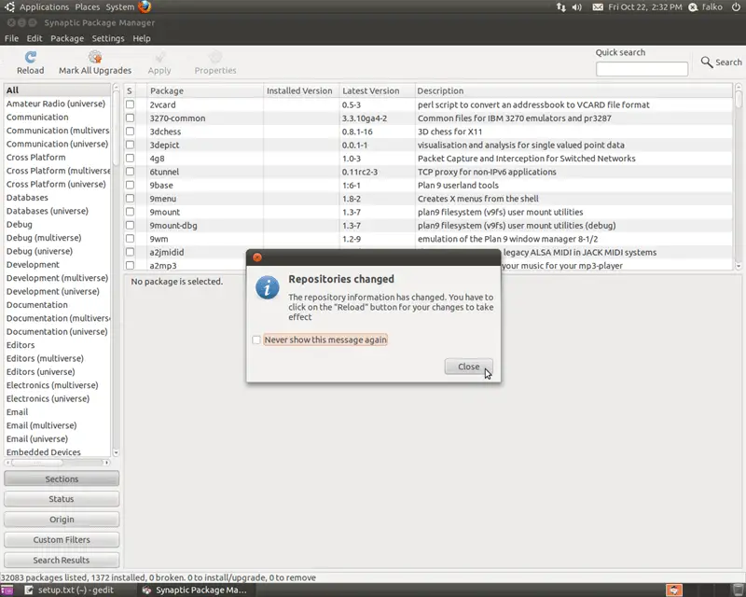Click Mark All Upgrades in the toolbar
746x597 pixels.
pos(95,62)
